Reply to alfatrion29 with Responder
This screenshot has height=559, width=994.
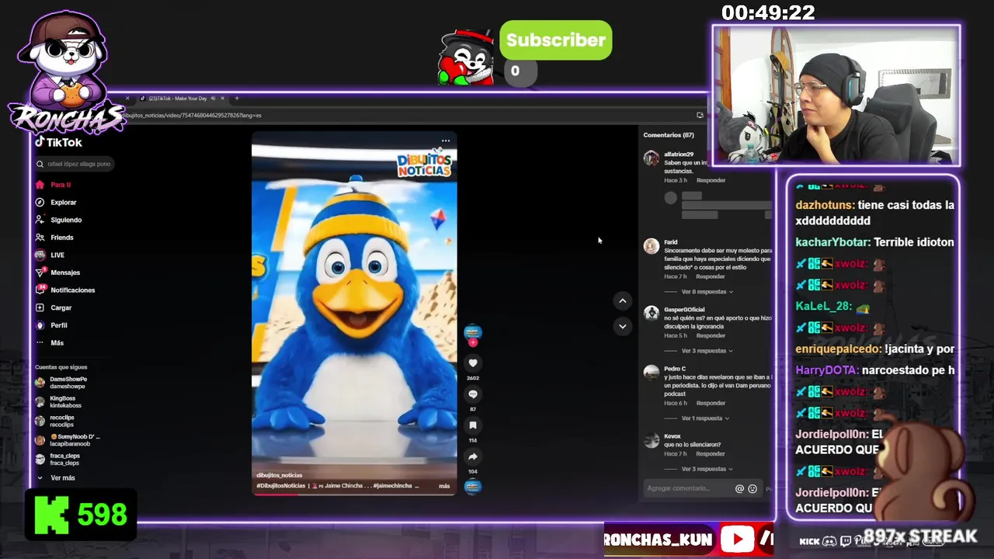[x=711, y=180]
